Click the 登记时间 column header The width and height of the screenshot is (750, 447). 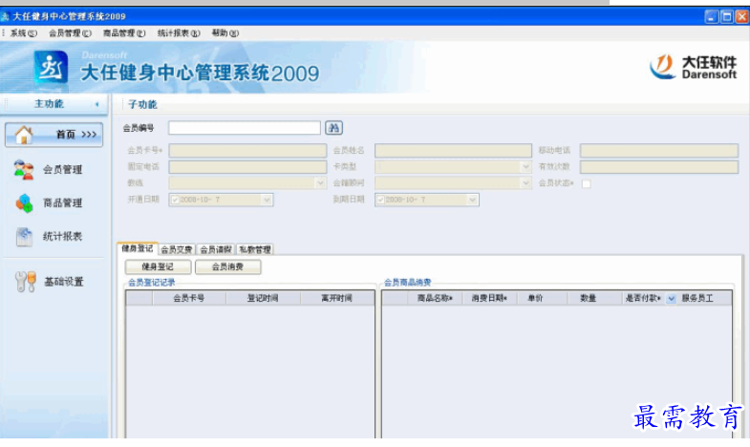coord(263,298)
